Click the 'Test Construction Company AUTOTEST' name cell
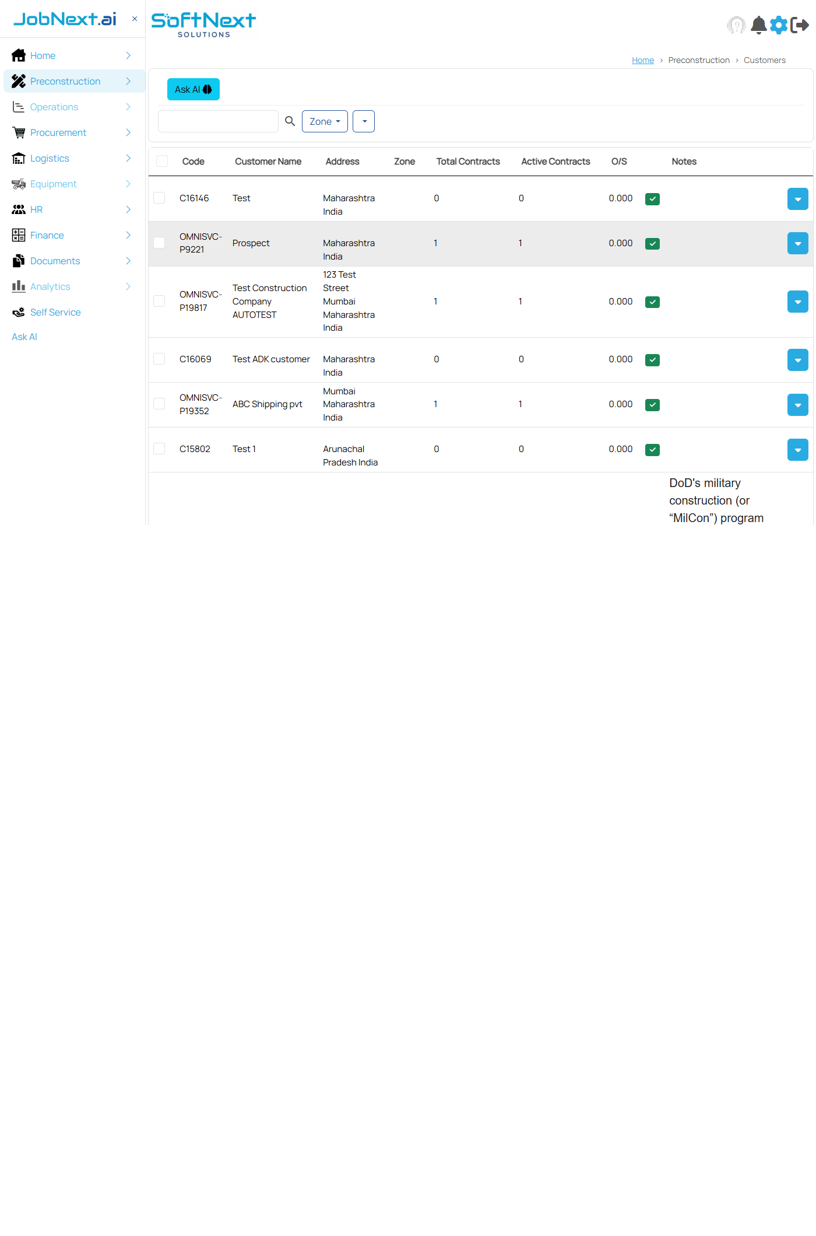This screenshot has height=1236, width=816. [x=270, y=302]
